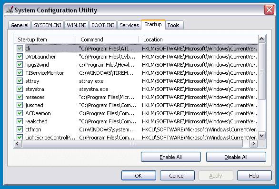The height and width of the screenshot is (189, 279).
Task: Toggle the stsystra checkbox
Action: [x=20, y=89]
